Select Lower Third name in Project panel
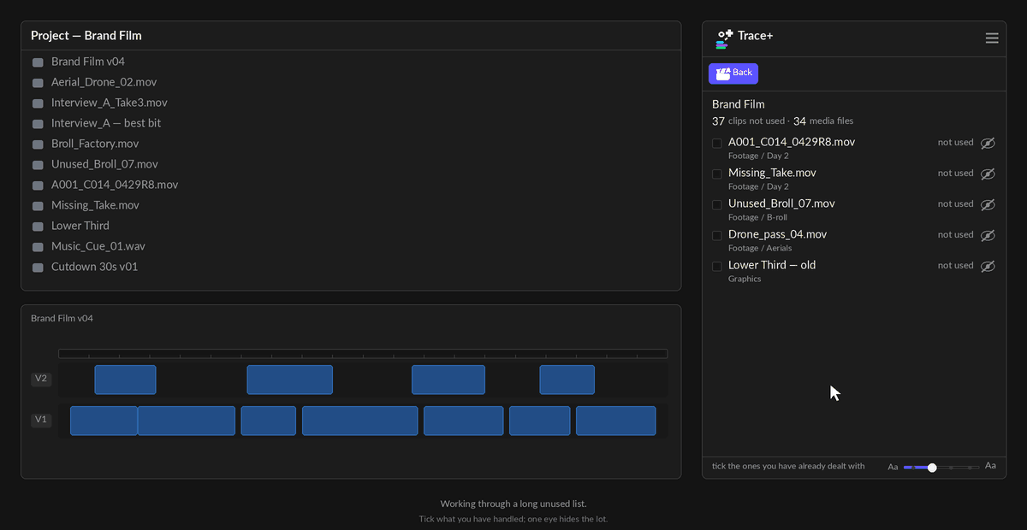The width and height of the screenshot is (1027, 530). coord(80,226)
